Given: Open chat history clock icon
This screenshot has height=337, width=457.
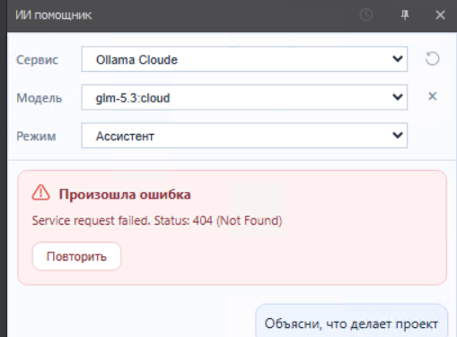Looking at the screenshot, I should [366, 14].
